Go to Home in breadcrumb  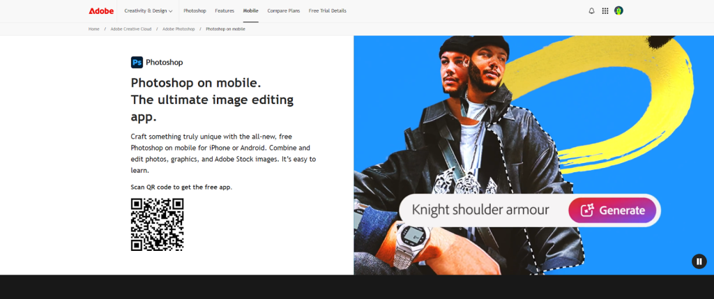tap(94, 29)
